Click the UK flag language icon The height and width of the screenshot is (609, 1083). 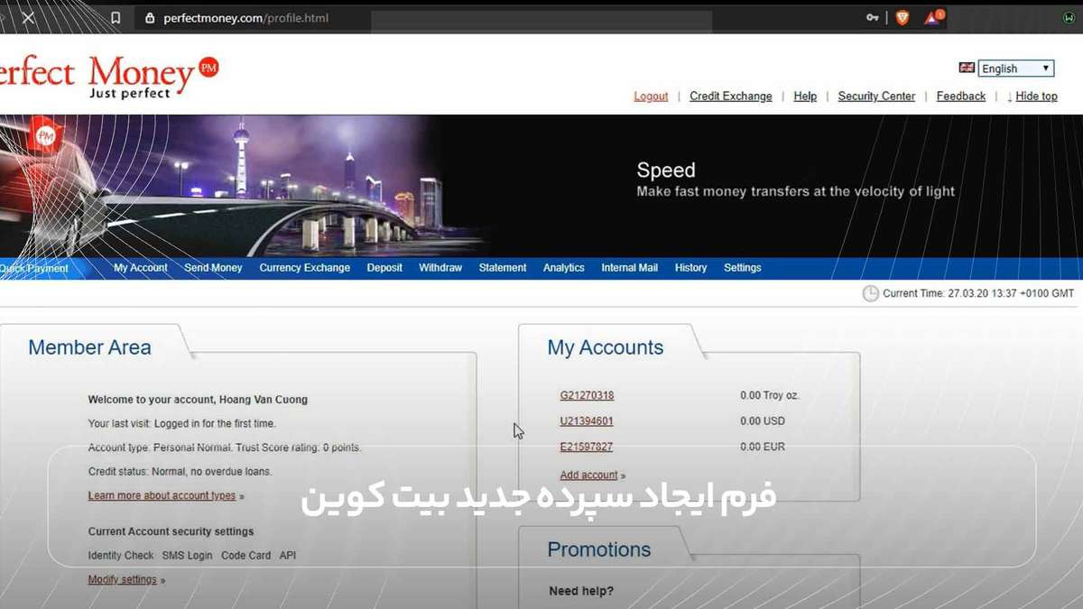click(x=967, y=68)
